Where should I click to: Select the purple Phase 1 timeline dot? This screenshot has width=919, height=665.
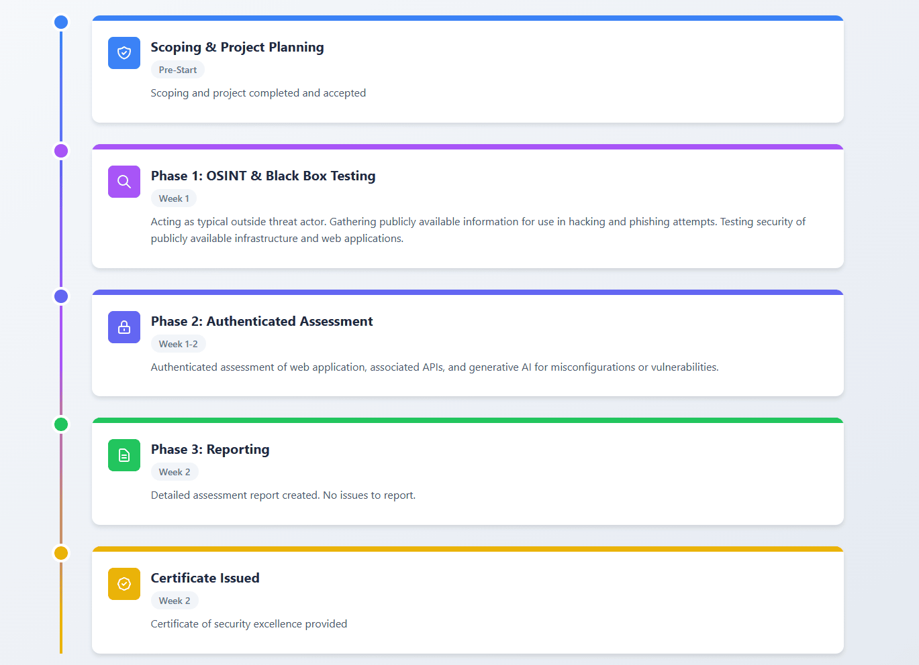[61, 151]
